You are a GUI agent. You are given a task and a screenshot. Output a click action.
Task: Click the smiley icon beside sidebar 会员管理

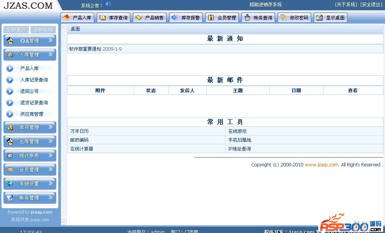pos(10,169)
